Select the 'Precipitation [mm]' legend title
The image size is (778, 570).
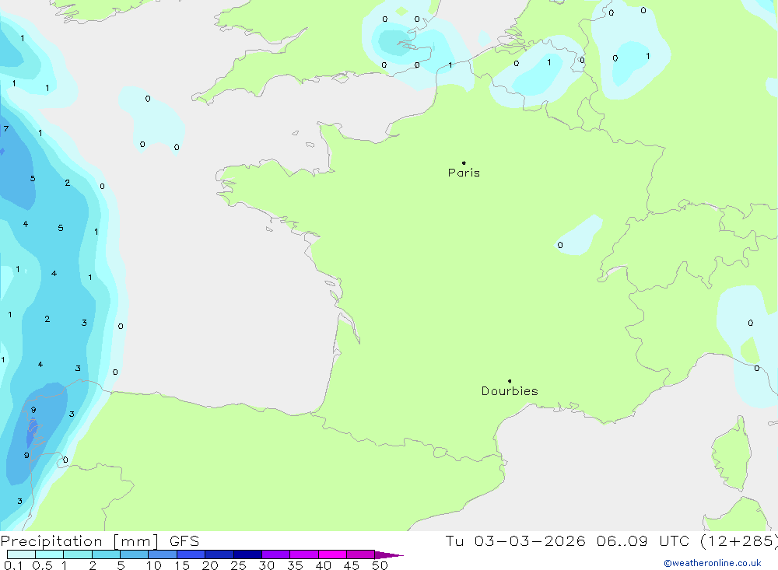pyautogui.click(x=79, y=541)
